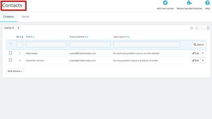This screenshot has width=212, height=119.
Task: Click the Add new contact plus icon
Action: (165, 3)
